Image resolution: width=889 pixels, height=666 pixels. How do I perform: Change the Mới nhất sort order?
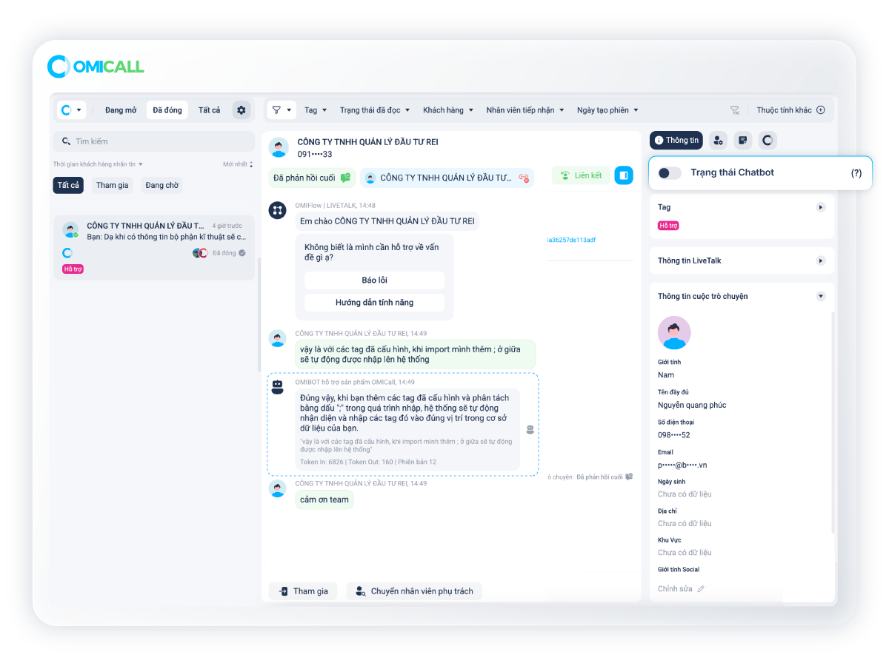tap(238, 164)
